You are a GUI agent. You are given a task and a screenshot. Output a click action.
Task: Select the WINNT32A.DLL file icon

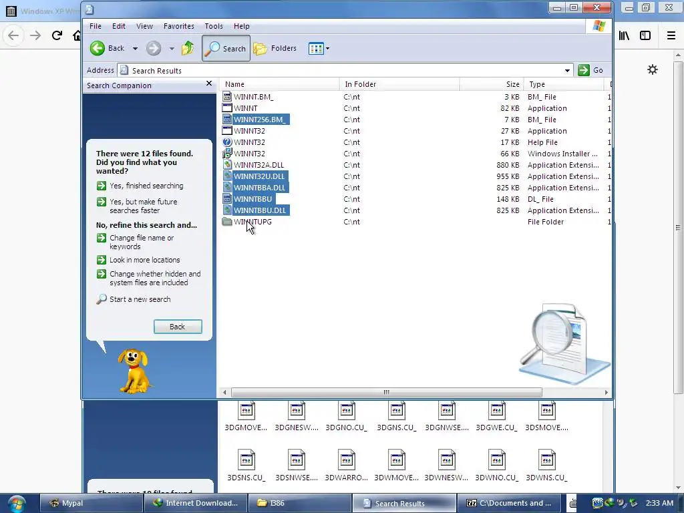point(227,165)
